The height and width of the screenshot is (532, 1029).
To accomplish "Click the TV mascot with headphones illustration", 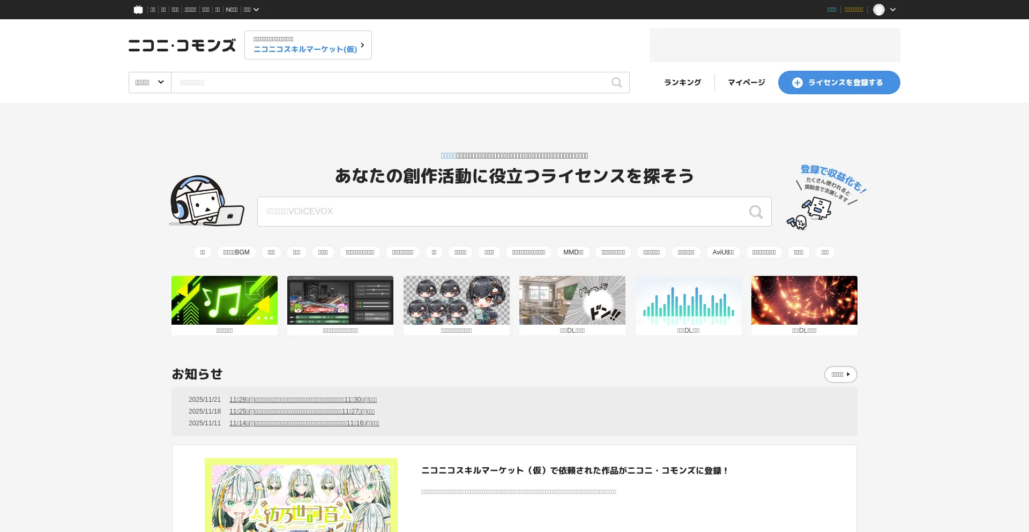I will pyautogui.click(x=206, y=201).
